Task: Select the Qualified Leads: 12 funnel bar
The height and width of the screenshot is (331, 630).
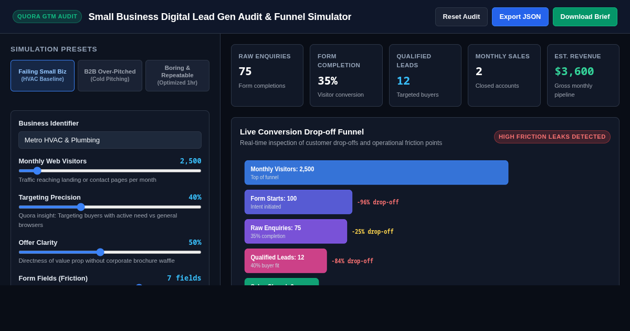Action: pyautogui.click(x=286, y=261)
